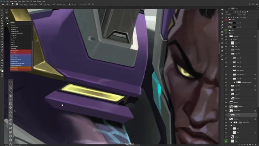
Task: Expand the red-labeled top group
Action: pos(228,19)
